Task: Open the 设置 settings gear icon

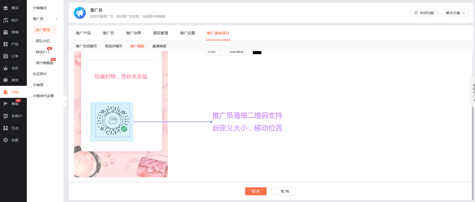Action: [6, 140]
